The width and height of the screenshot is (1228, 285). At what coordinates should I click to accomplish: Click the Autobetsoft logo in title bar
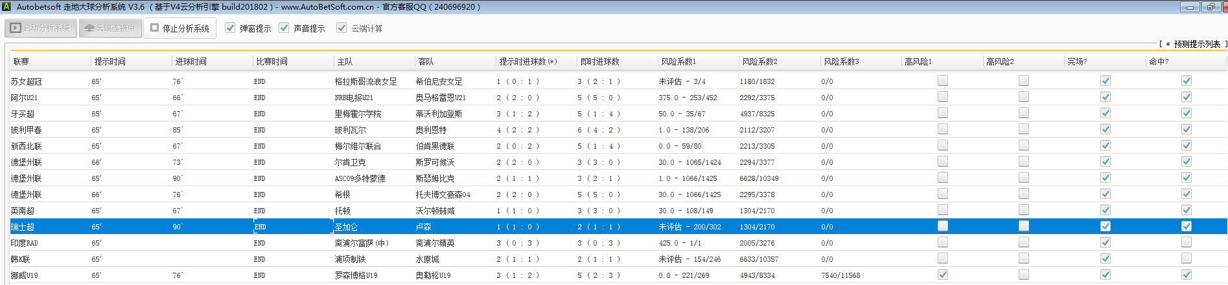6,7
